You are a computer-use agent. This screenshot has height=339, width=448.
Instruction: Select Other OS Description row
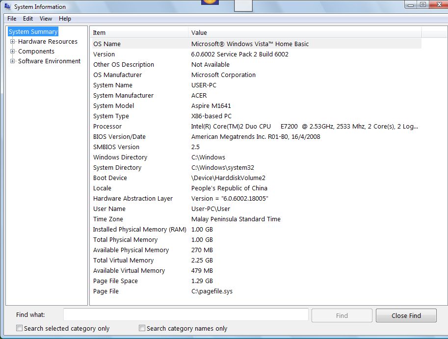tap(256, 65)
